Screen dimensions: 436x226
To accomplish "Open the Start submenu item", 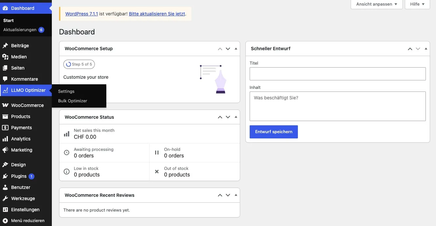I will (x=9, y=20).
